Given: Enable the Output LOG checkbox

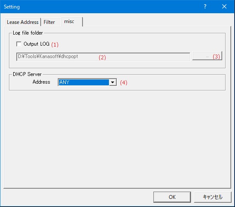Looking at the screenshot, I should (x=19, y=44).
